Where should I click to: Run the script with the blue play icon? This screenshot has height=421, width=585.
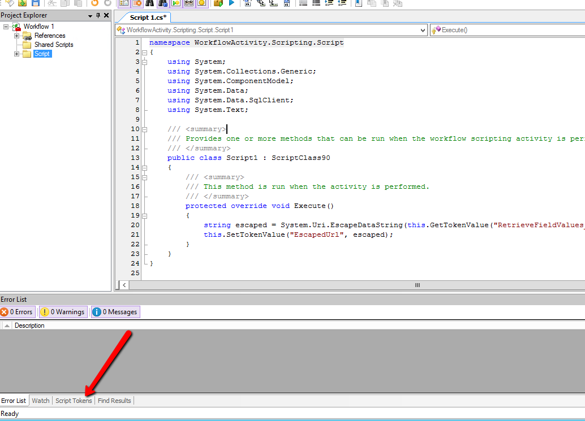pyautogui.click(x=231, y=3)
